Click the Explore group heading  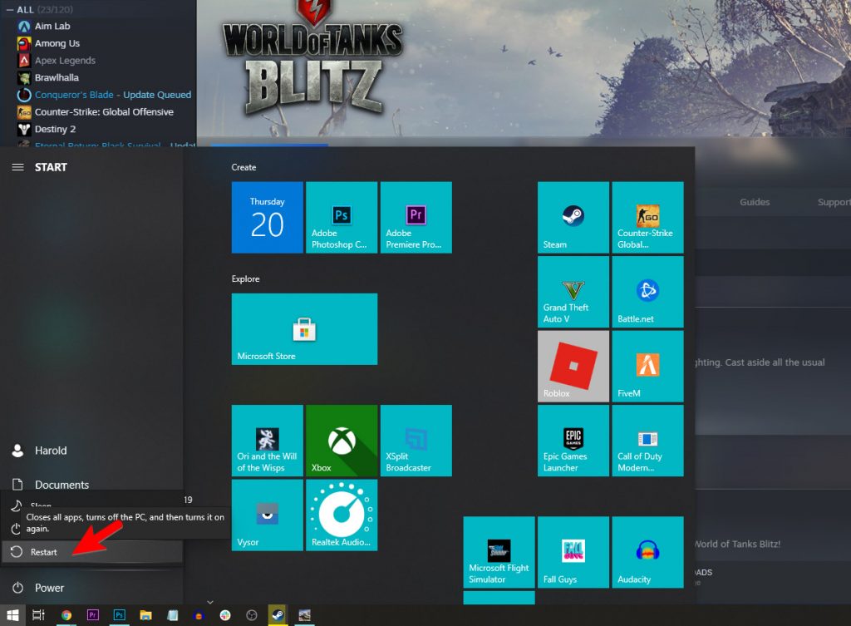(x=246, y=278)
